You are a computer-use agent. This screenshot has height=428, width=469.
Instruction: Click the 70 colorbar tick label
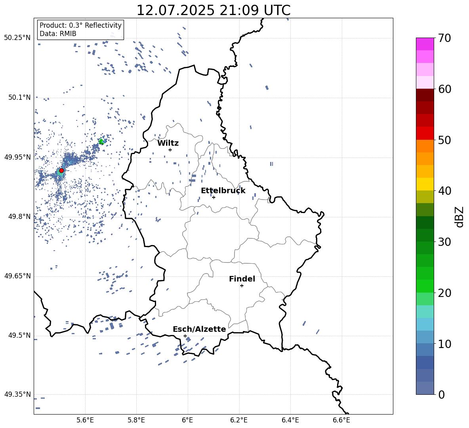(x=444, y=38)
